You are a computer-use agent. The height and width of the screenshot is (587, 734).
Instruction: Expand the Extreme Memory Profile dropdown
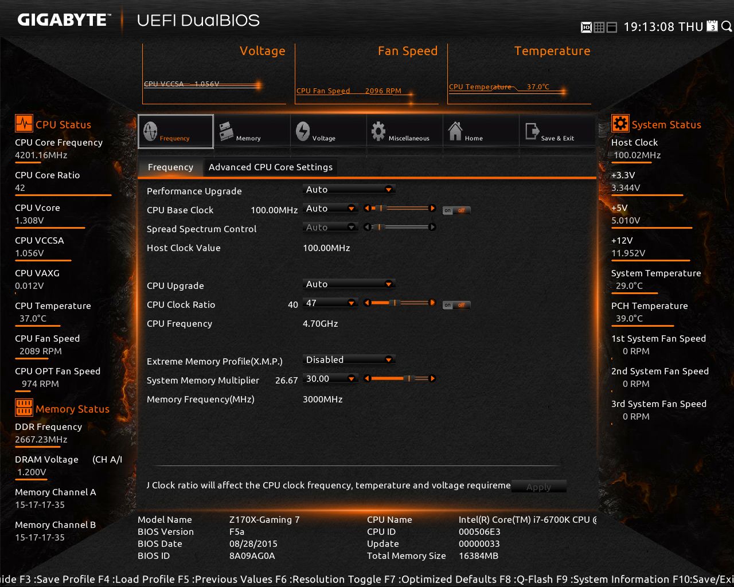(349, 359)
